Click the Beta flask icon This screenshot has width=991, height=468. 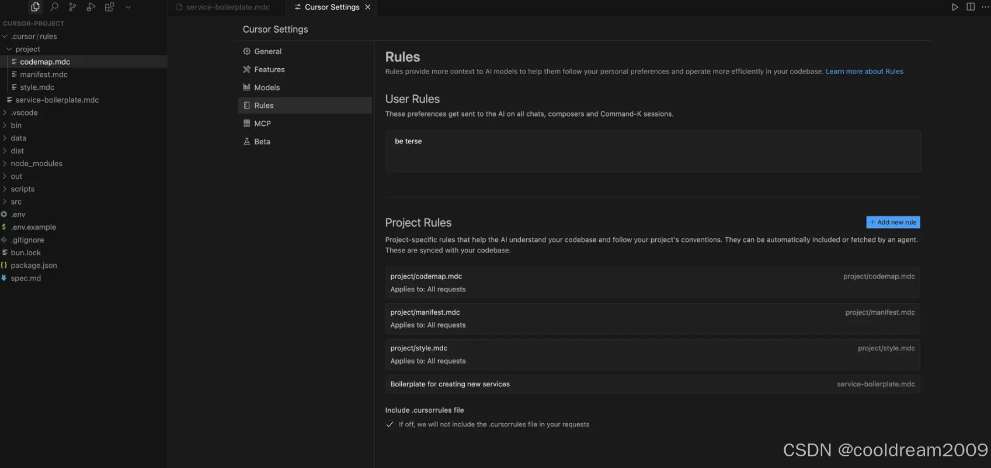click(x=246, y=142)
